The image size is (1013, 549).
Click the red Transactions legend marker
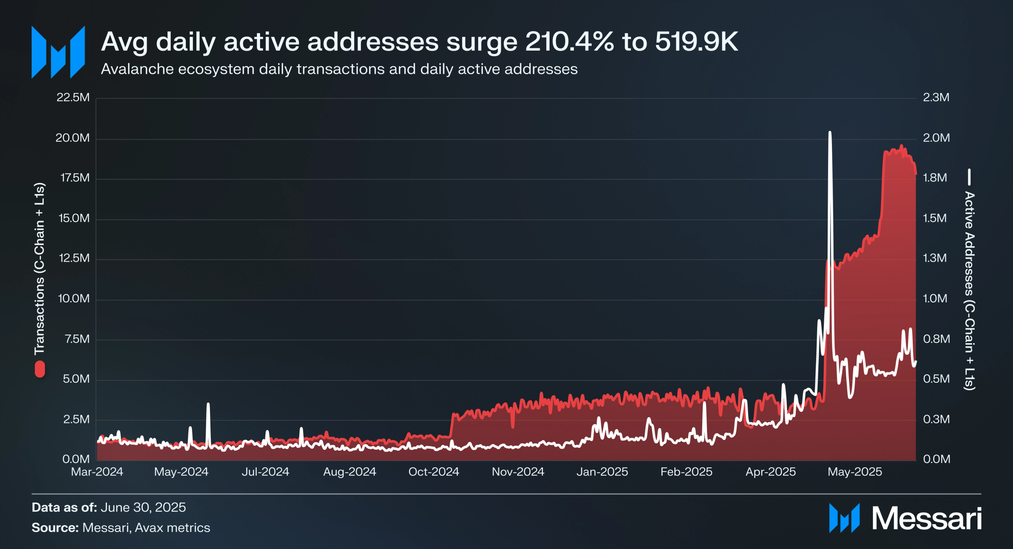[x=40, y=369]
